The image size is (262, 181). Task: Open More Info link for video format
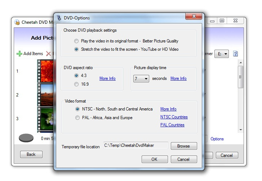[x=168, y=109]
